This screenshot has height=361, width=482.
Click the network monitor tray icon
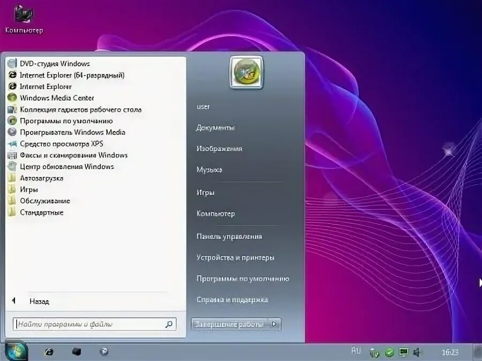(x=403, y=352)
